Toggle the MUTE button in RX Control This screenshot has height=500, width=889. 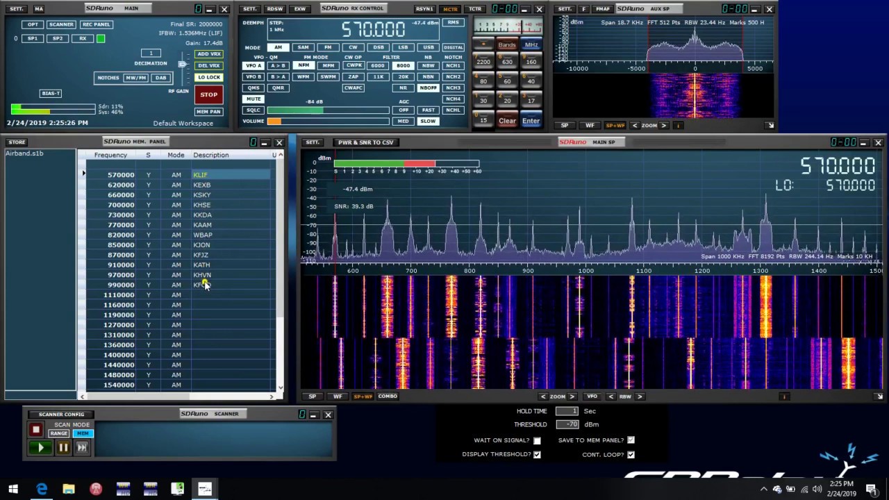click(x=254, y=99)
